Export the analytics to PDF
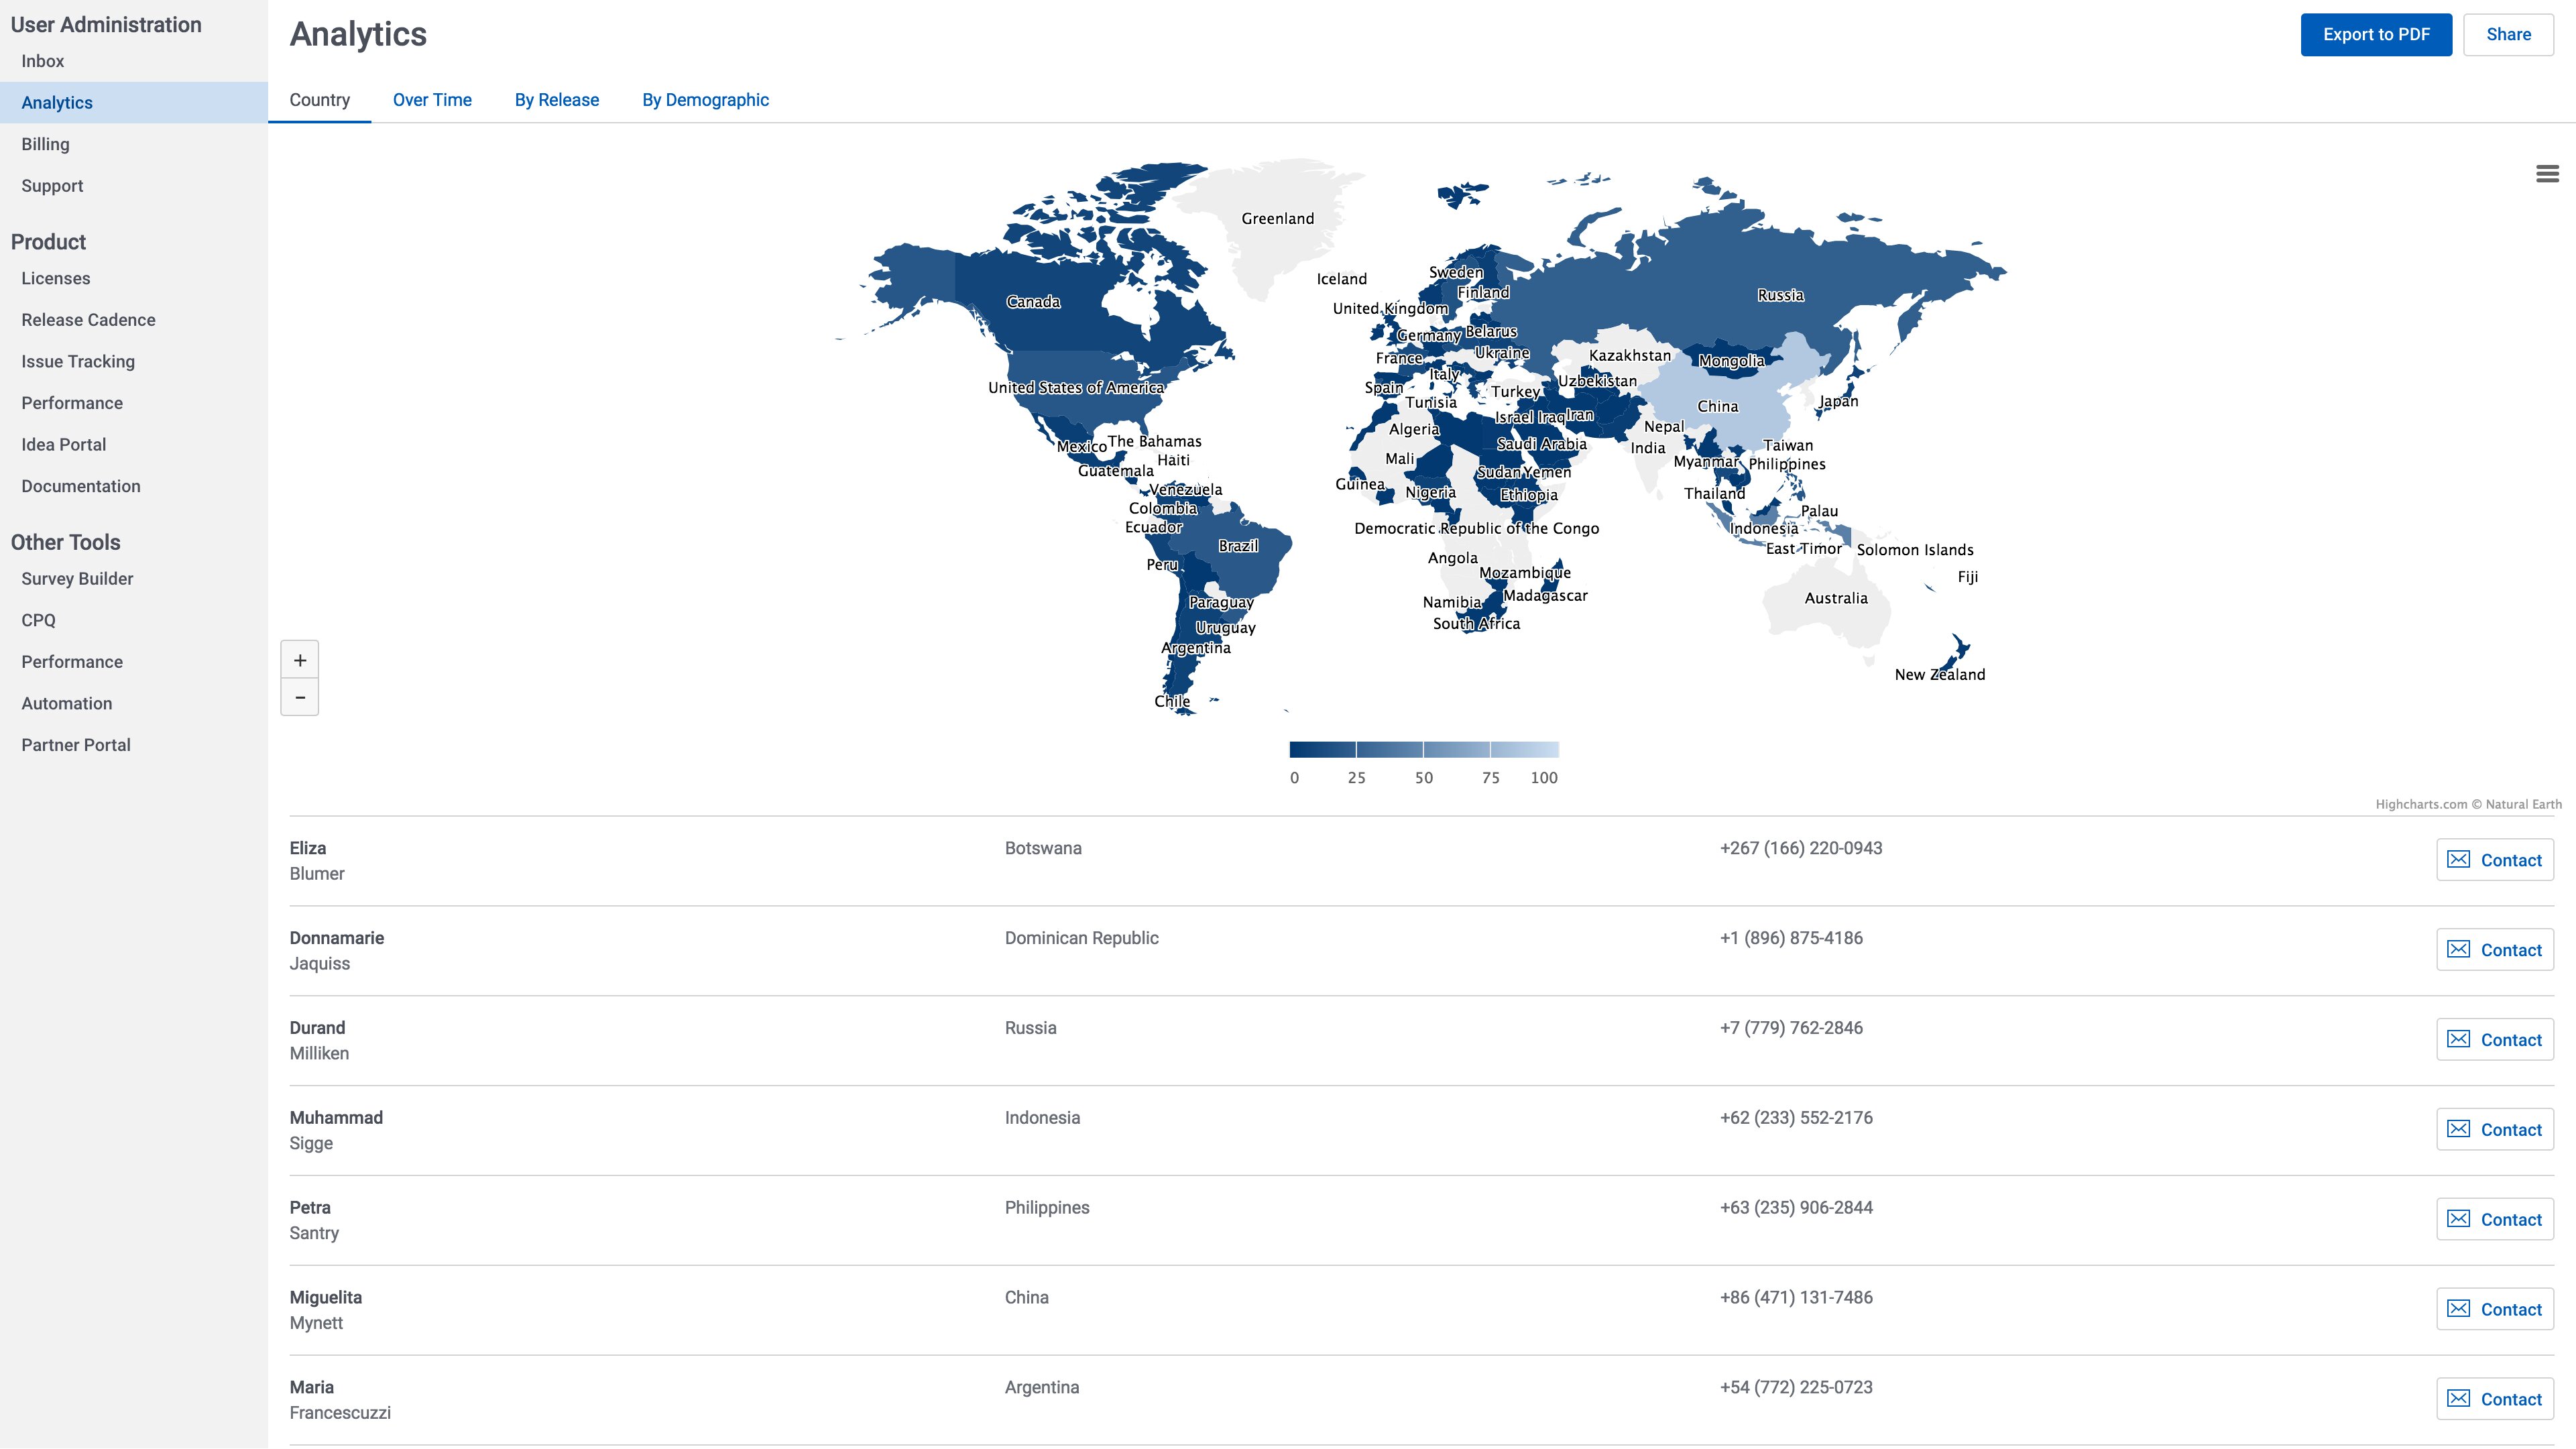The width and height of the screenshot is (2576, 1449). point(2375,35)
